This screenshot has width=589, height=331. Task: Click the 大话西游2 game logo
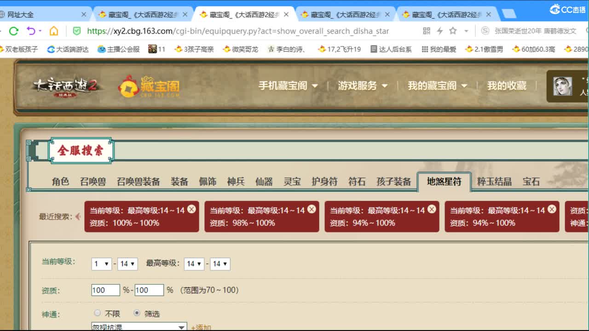(x=66, y=86)
